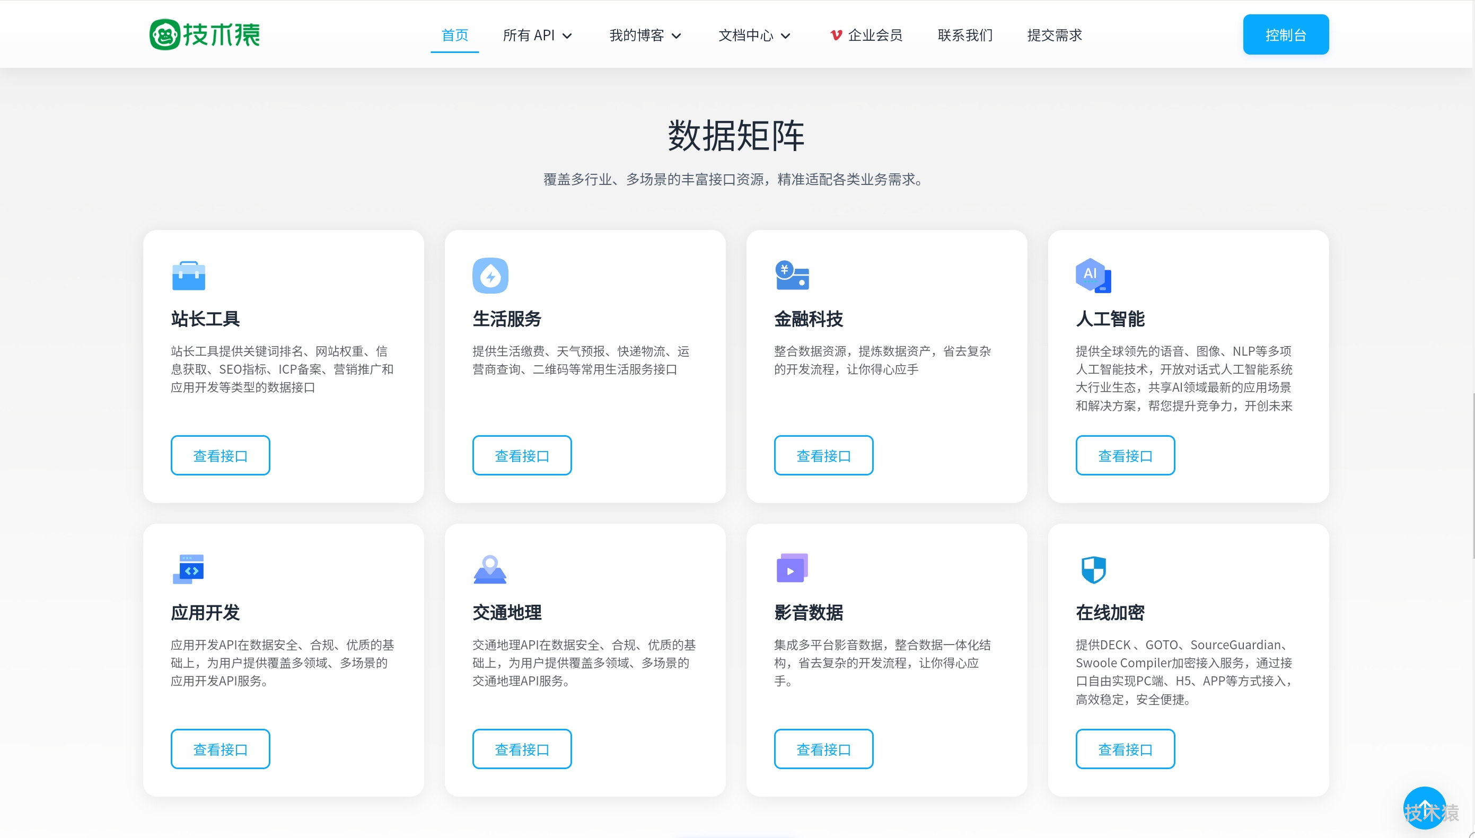Click the 站长工具 toolbox icon
The image size is (1475, 838).
(188, 276)
